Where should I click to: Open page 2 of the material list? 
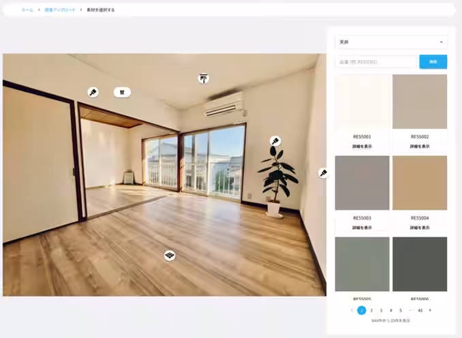[371, 310]
